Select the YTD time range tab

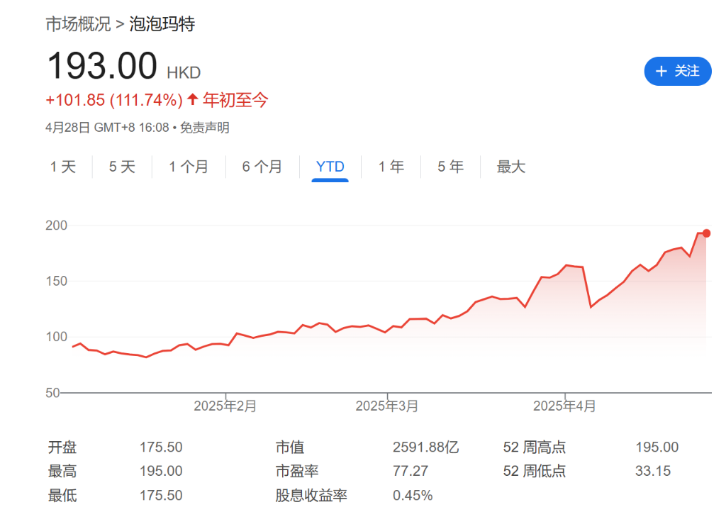330,167
